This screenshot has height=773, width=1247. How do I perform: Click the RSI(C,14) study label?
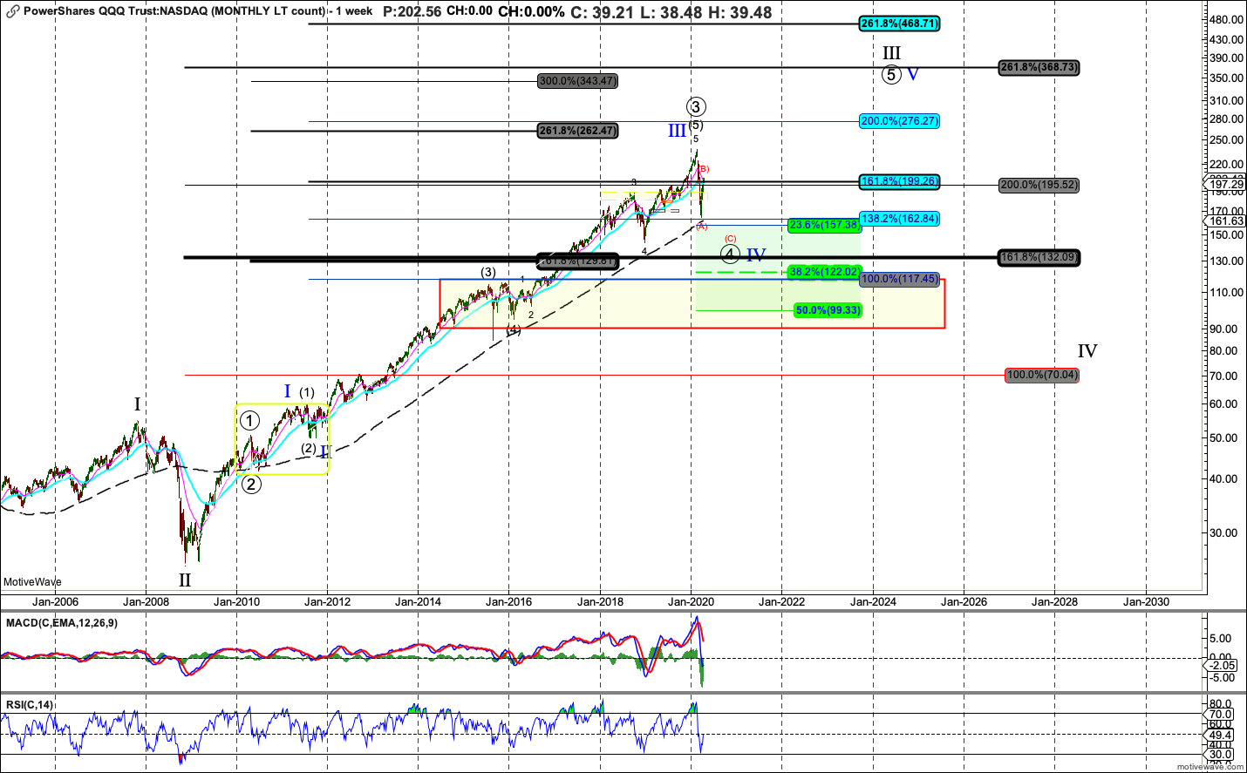[30, 705]
